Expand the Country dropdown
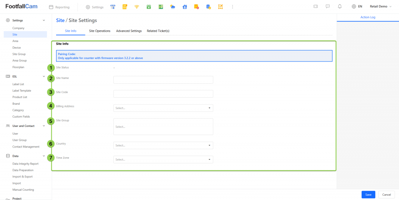 pyautogui.click(x=163, y=146)
